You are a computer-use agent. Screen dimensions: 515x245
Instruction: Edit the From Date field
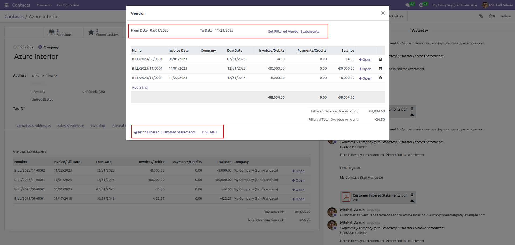(x=172, y=30)
